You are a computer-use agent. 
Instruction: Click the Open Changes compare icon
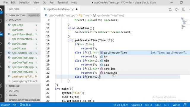[170, 9]
